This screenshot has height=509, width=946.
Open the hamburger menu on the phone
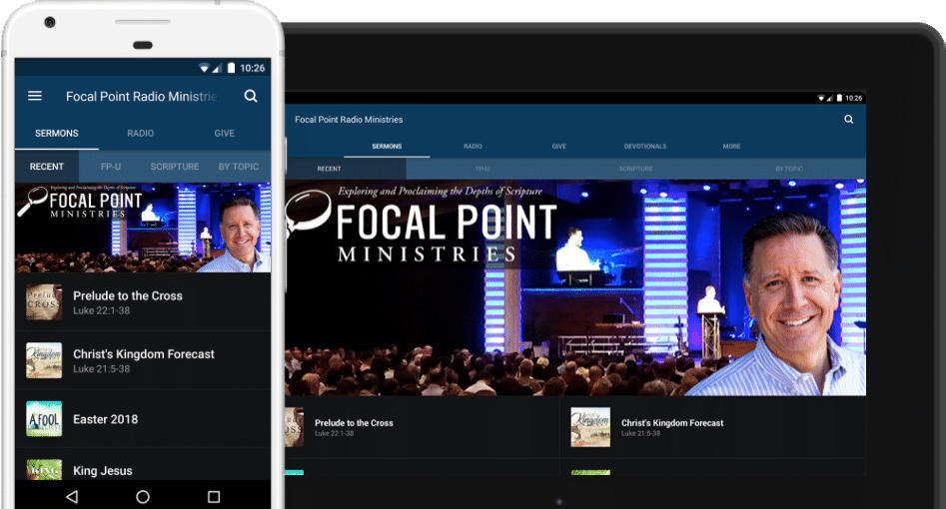pyautogui.click(x=35, y=96)
